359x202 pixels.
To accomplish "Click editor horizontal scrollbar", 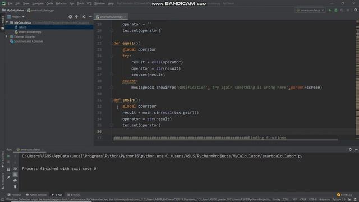I will tap(225, 140).
